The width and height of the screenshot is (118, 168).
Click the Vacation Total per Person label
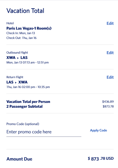pos(28,102)
